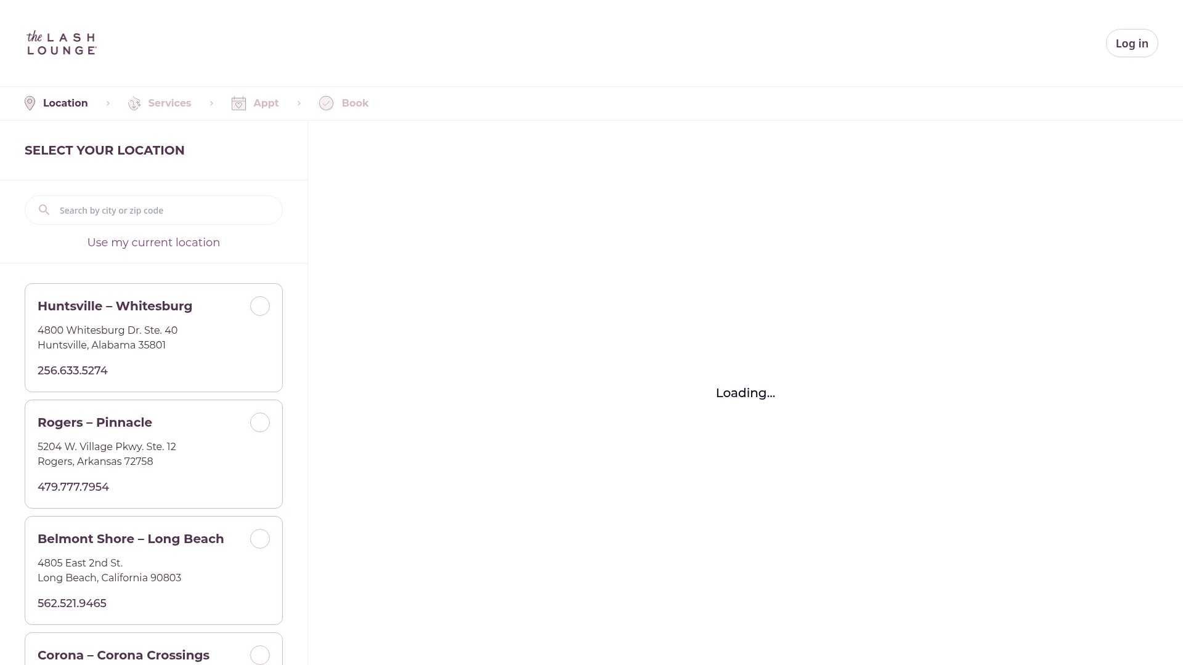Select Huntsville – Whitesburg radio button

tap(260, 306)
